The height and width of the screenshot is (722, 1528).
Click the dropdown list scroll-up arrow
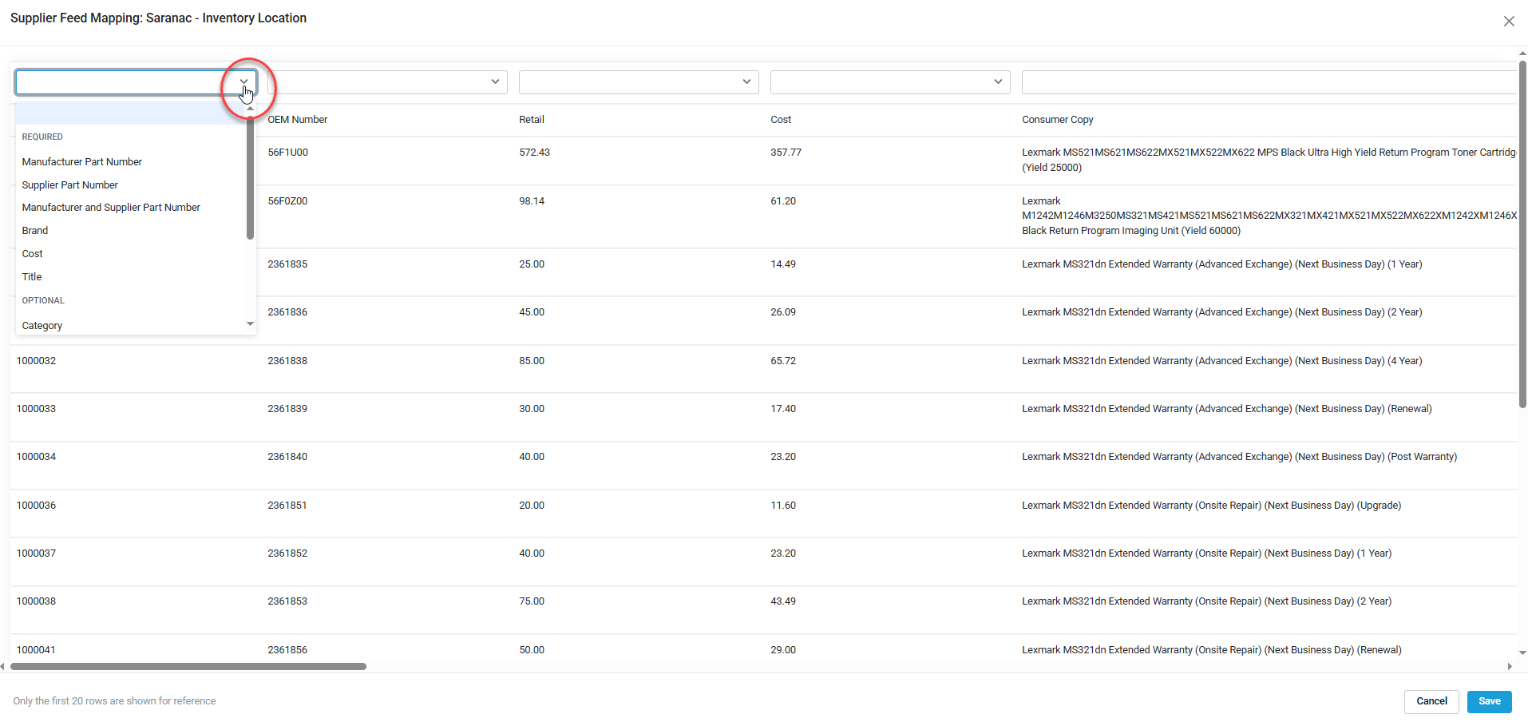coord(251,108)
